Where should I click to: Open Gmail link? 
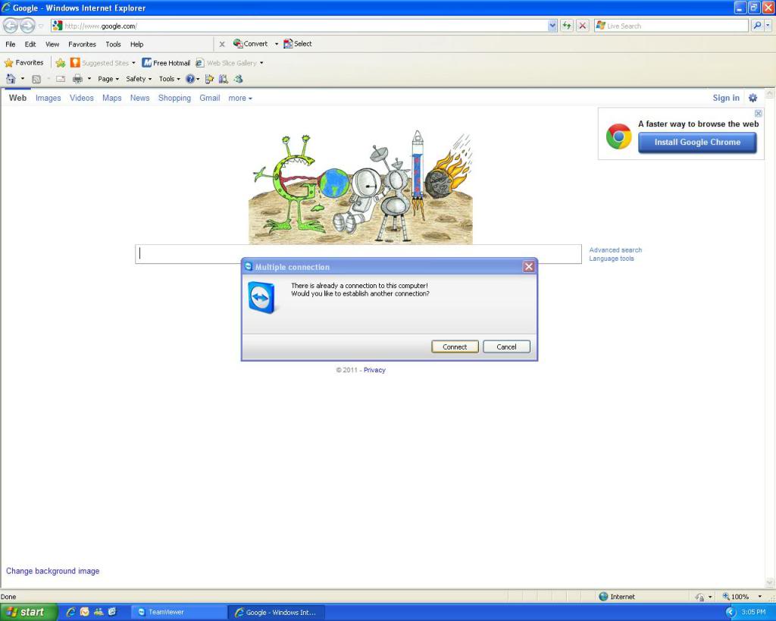pyautogui.click(x=209, y=98)
